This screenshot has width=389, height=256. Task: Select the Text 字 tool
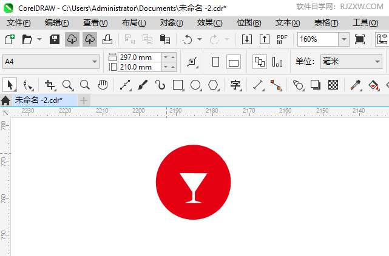pos(235,85)
